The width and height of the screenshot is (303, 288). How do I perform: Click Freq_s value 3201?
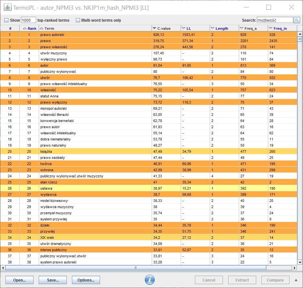253,41
